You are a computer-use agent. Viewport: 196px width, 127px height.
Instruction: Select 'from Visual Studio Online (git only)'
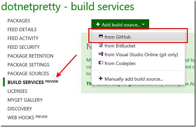click(138, 55)
